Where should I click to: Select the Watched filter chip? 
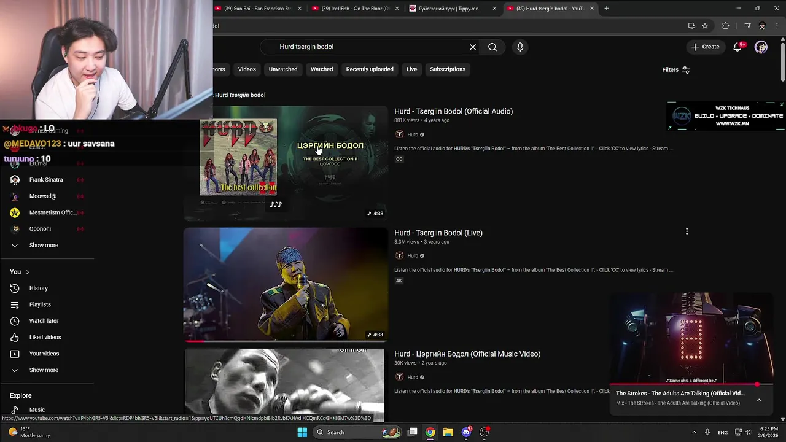tap(322, 69)
